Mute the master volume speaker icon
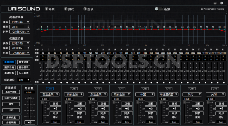The width and height of the screenshot is (228, 126). (x=30, y=122)
